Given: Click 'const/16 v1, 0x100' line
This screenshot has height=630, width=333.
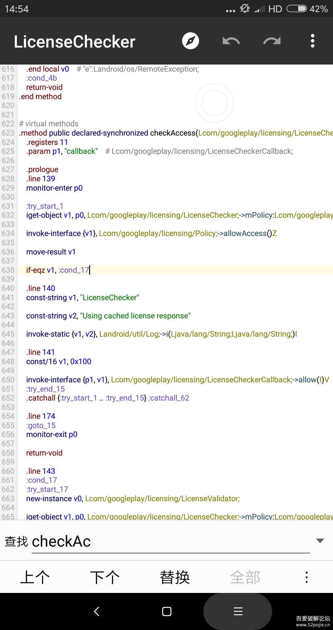Looking at the screenshot, I should [59, 361].
